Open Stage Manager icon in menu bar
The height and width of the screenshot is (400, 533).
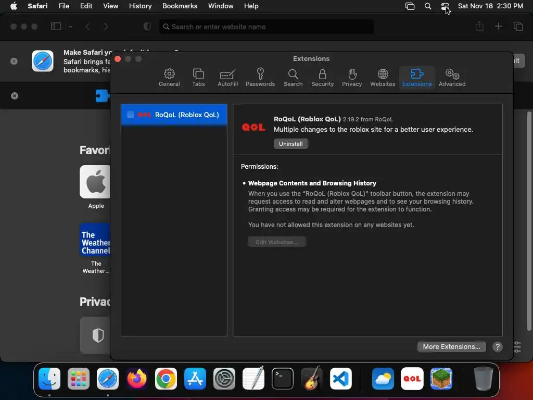(x=410, y=6)
